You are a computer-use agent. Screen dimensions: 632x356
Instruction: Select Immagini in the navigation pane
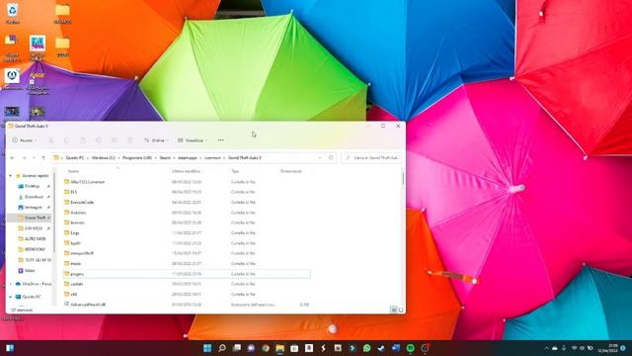[35, 207]
